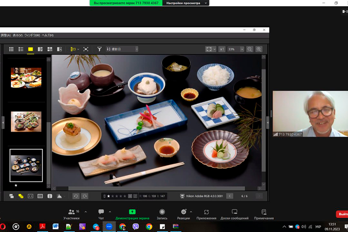Rotate image counterclockwise
This screenshot has width=348, height=232.
pyautogui.click(x=76, y=196)
